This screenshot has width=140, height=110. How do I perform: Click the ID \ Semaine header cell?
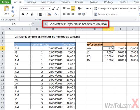[x=95, y=44]
